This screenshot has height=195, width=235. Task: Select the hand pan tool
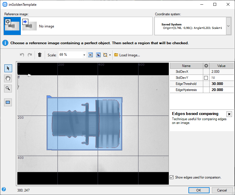tap(8, 78)
